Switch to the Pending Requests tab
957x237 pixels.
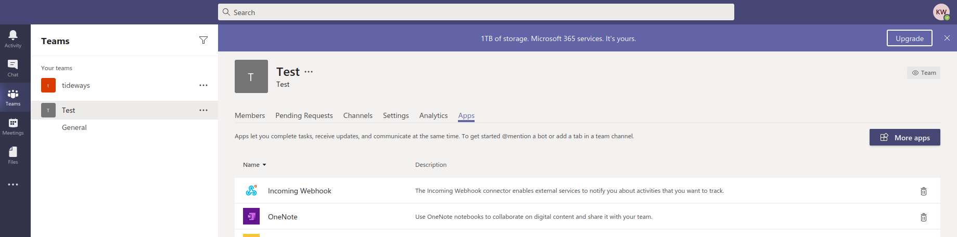[304, 115]
